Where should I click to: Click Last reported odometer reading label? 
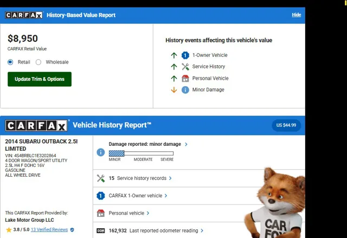pyautogui.click(x=164, y=231)
